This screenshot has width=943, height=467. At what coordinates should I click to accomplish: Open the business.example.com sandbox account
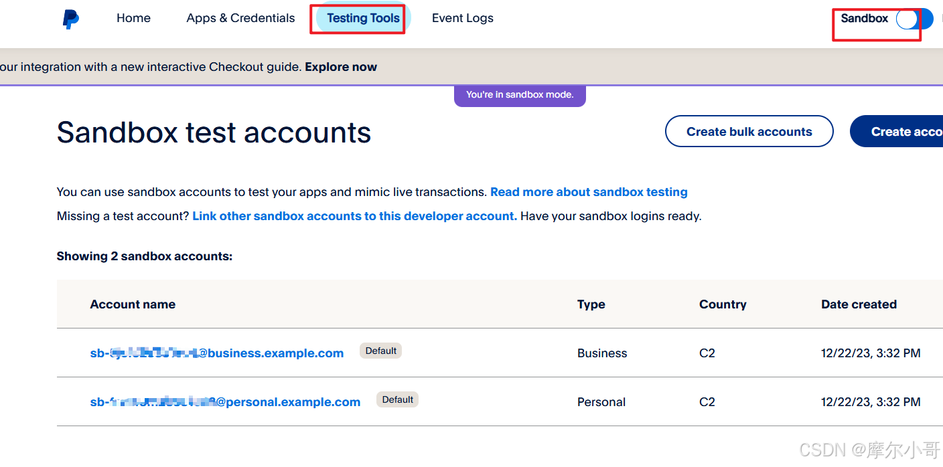pyautogui.click(x=217, y=353)
